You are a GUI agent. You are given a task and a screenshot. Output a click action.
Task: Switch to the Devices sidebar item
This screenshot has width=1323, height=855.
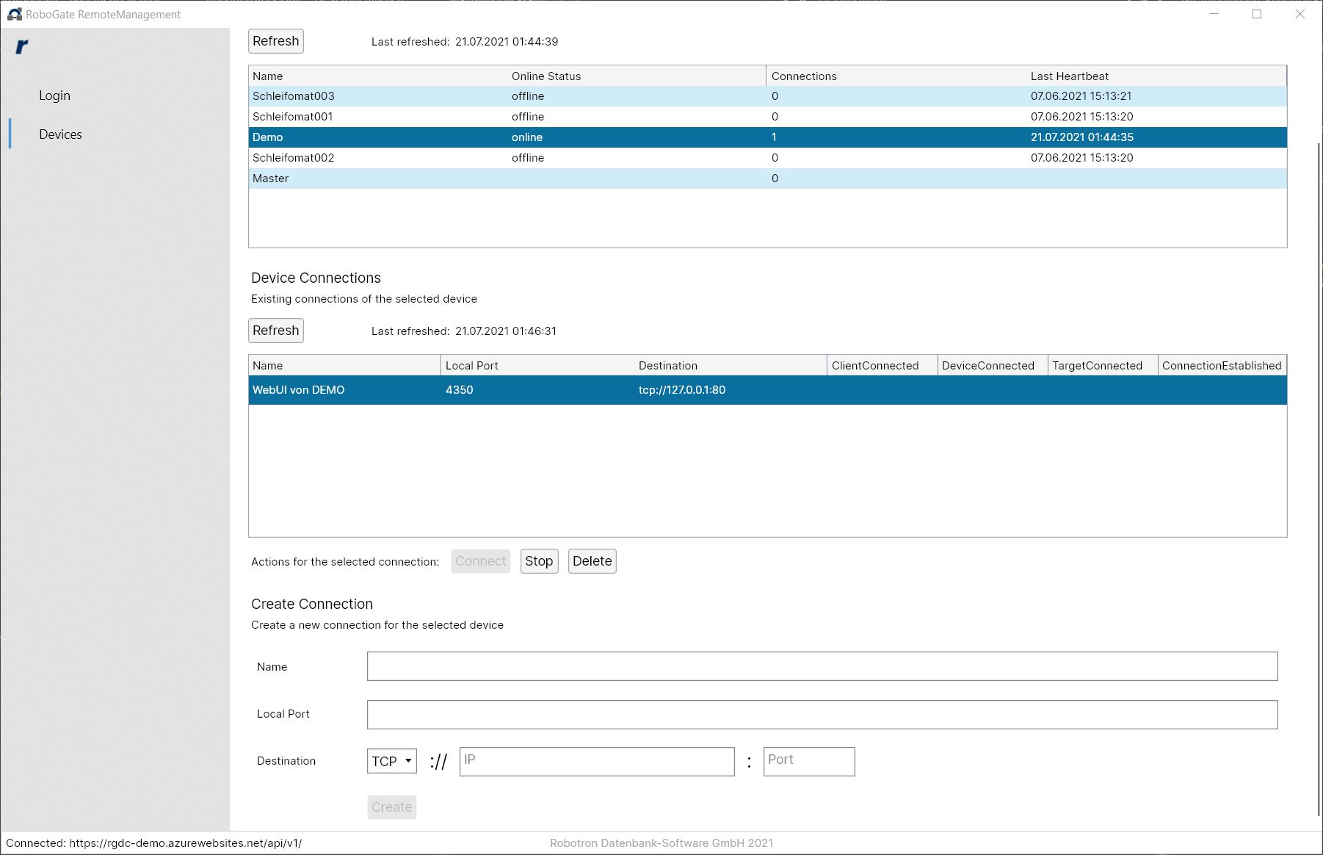[60, 134]
